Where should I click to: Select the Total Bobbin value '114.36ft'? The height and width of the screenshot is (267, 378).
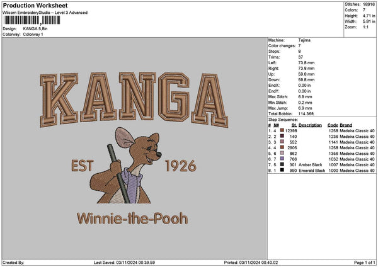(x=306, y=114)
